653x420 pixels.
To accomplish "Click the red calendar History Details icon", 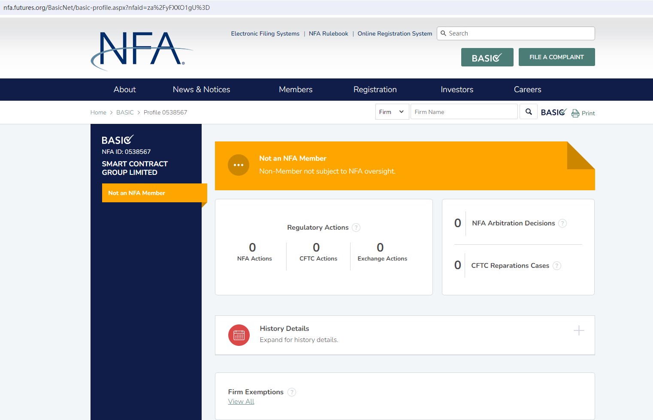I will coord(239,335).
